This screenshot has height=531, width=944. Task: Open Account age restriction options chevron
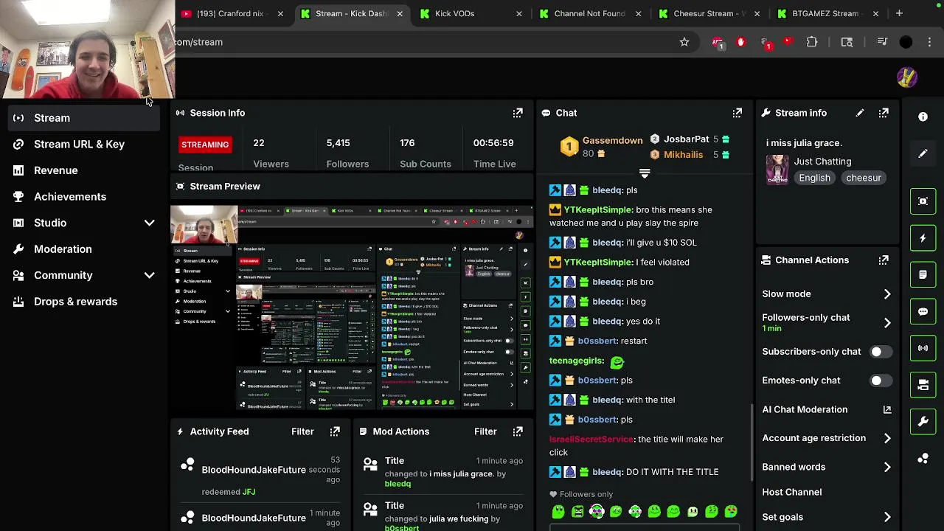tap(887, 438)
